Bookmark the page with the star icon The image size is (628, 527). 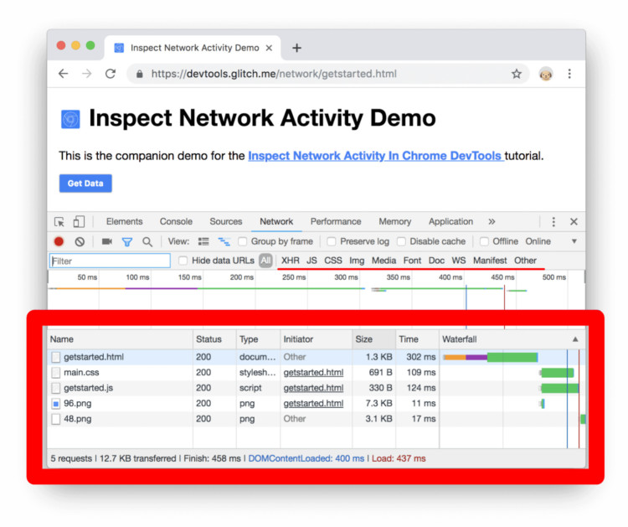(517, 74)
